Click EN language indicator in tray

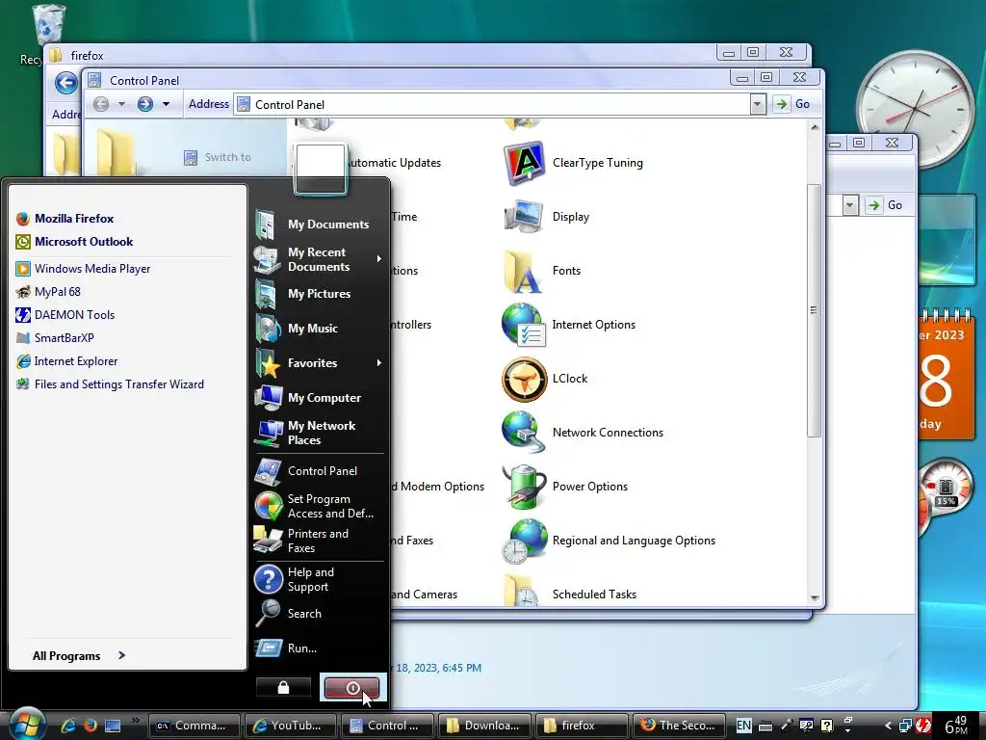(x=743, y=726)
